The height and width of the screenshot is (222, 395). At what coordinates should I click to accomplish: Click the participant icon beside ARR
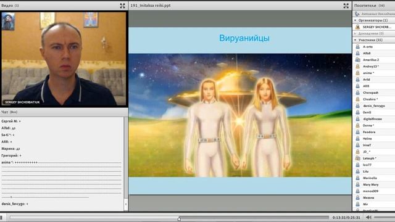357,86
